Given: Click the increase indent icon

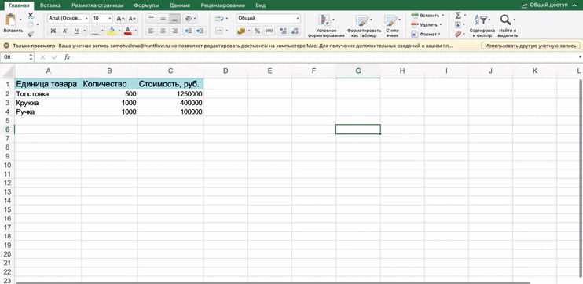Looking at the screenshot, I should [200, 31].
